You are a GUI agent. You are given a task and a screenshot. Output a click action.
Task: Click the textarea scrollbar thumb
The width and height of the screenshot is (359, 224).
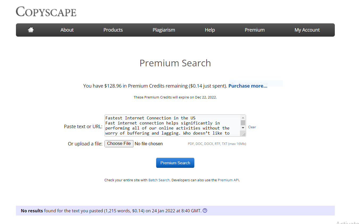[x=243, y=123]
